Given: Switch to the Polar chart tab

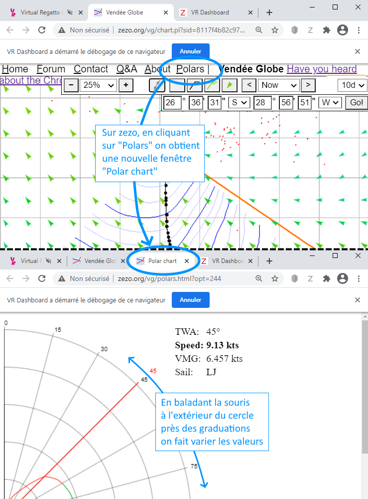Looking at the screenshot, I should (162, 261).
